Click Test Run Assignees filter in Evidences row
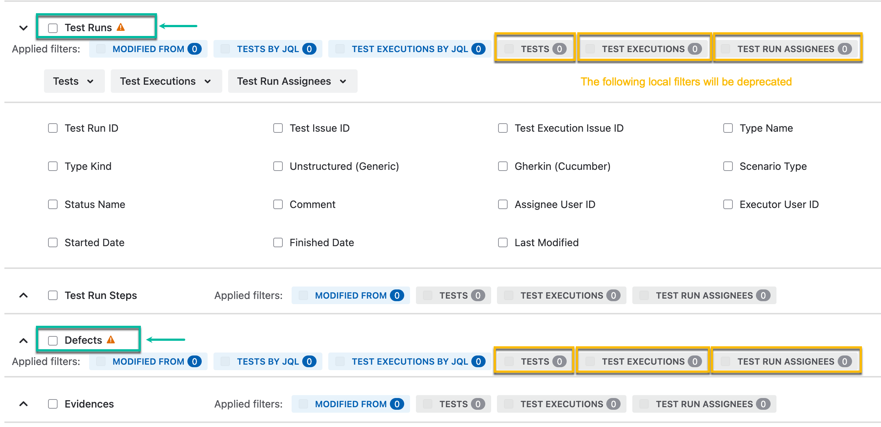881x427 pixels. (x=704, y=404)
